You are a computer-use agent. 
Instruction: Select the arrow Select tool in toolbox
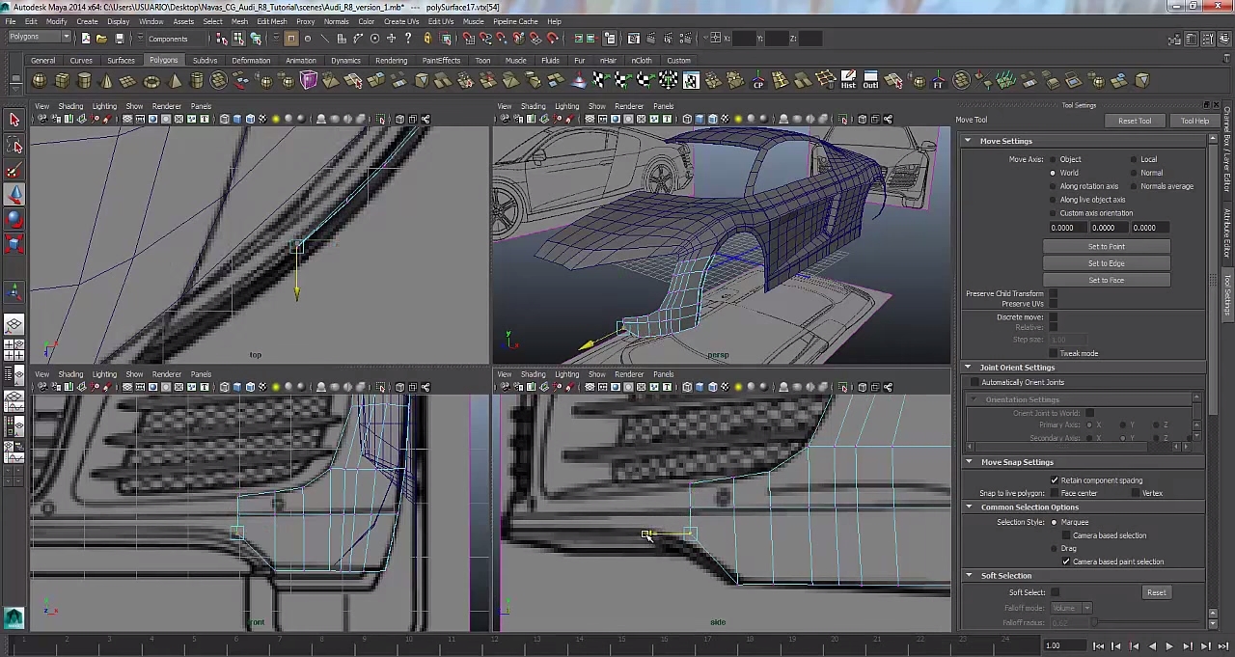point(14,120)
